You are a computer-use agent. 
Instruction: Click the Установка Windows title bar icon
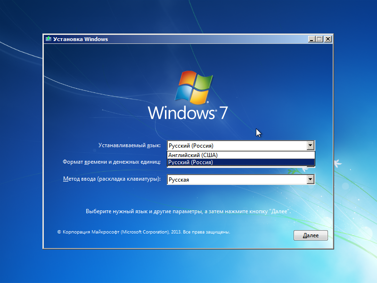49,39
